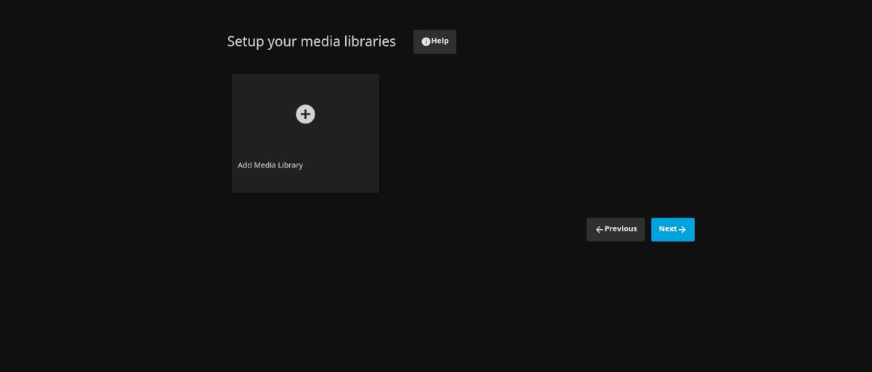
Task: Click the plus icon to add library
Action: coord(305,114)
